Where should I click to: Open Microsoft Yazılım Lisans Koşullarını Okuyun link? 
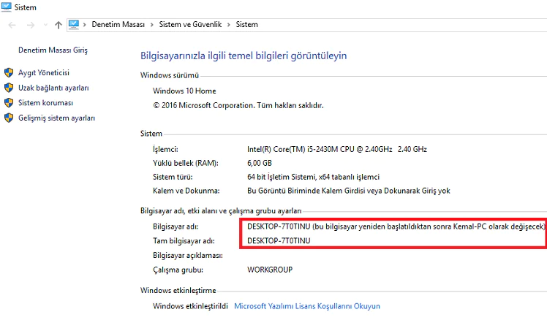(306, 306)
